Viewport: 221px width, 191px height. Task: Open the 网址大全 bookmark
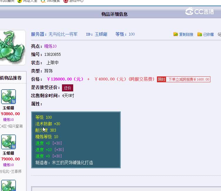[30, 1]
